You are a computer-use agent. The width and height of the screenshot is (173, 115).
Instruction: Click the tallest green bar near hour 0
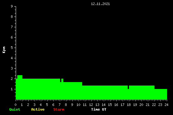pos(20,87)
